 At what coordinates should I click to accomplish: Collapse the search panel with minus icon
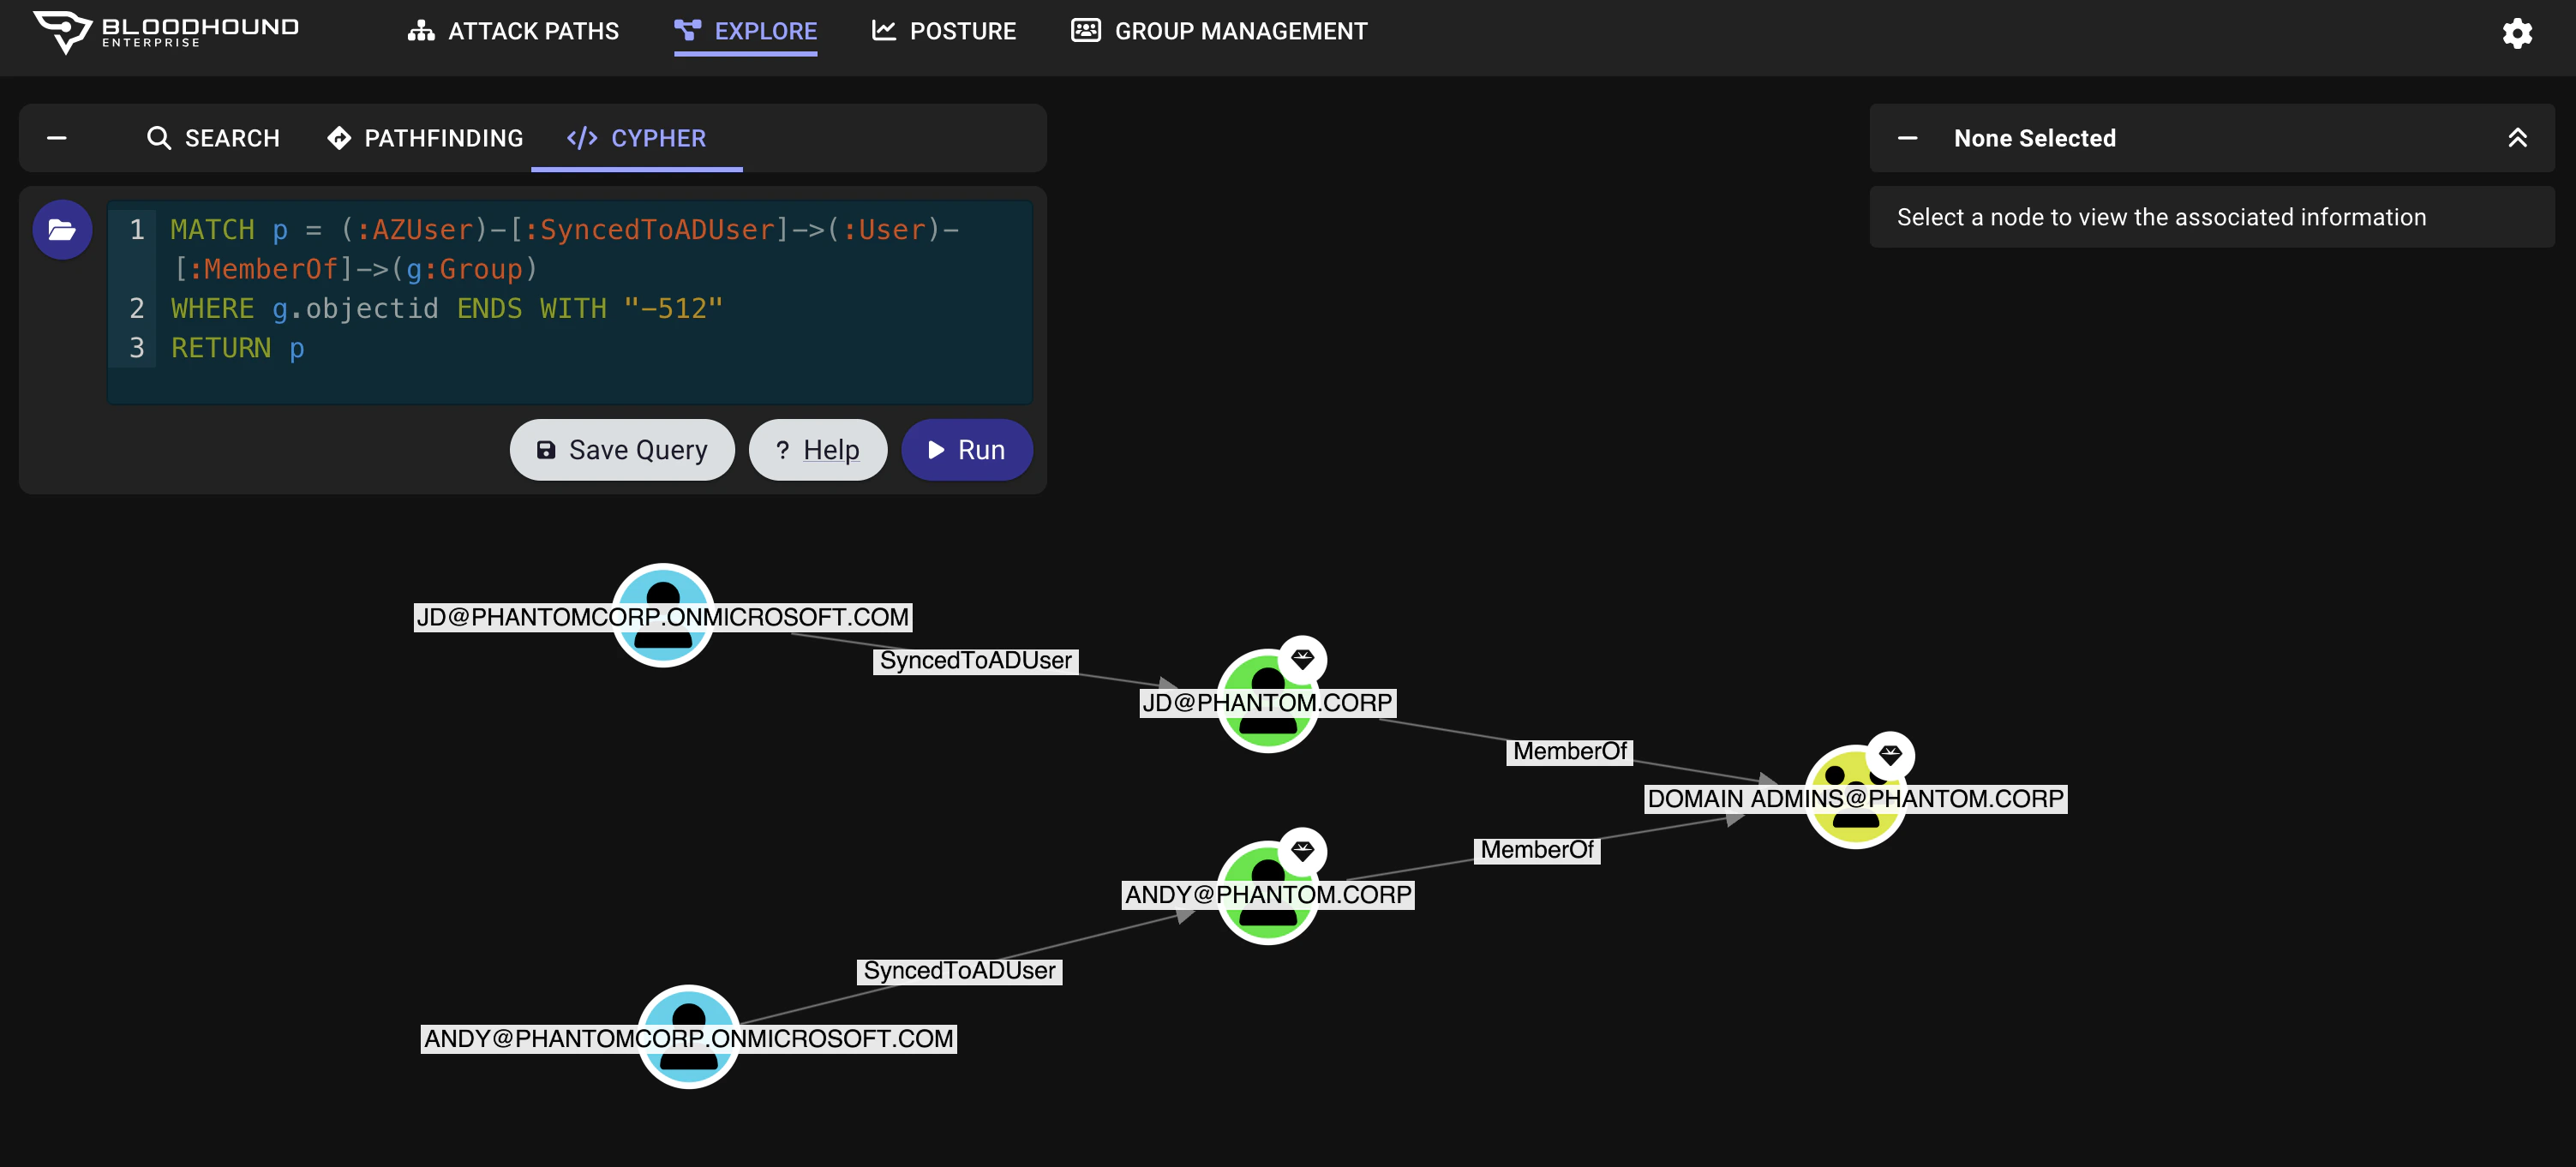tap(57, 138)
